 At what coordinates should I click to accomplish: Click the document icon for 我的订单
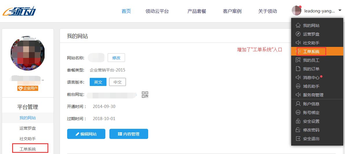[x=298, y=69]
